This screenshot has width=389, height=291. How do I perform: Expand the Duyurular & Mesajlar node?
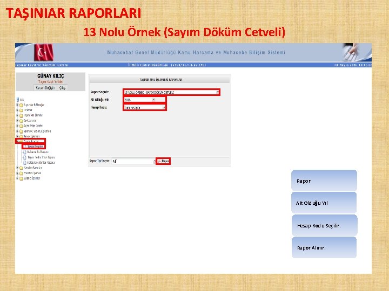point(17,105)
